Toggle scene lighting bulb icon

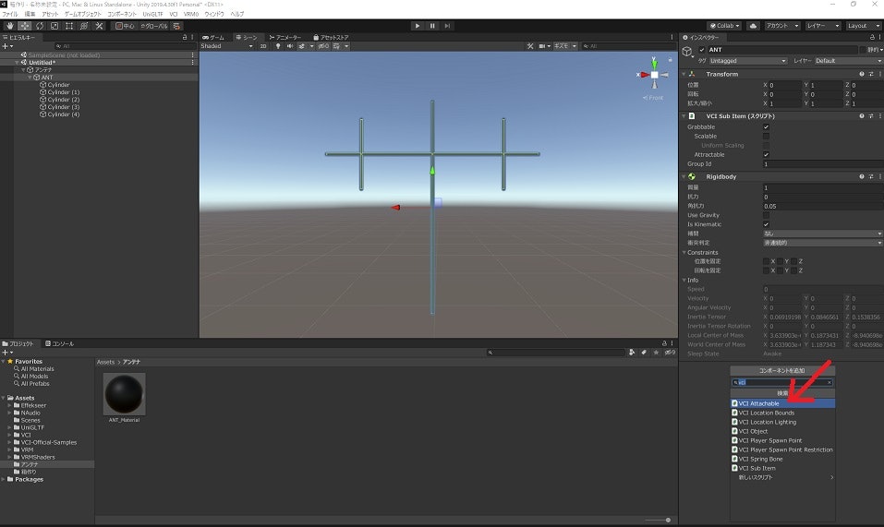(x=278, y=46)
